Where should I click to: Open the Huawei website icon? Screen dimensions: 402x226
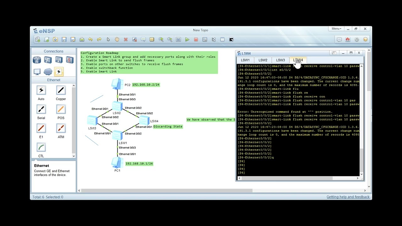(348, 40)
